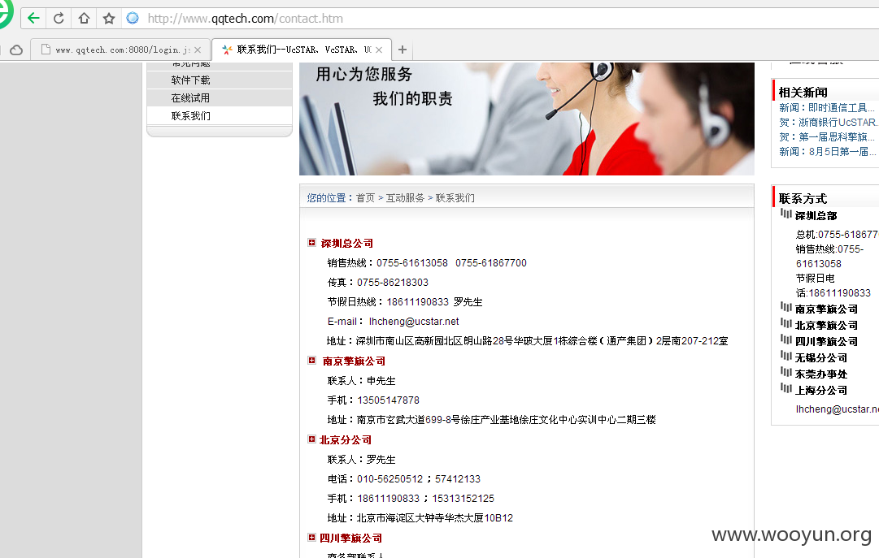This screenshot has height=558, width=879.
Task: Select the 联系我们--UcSTAR tab
Action: (302, 50)
